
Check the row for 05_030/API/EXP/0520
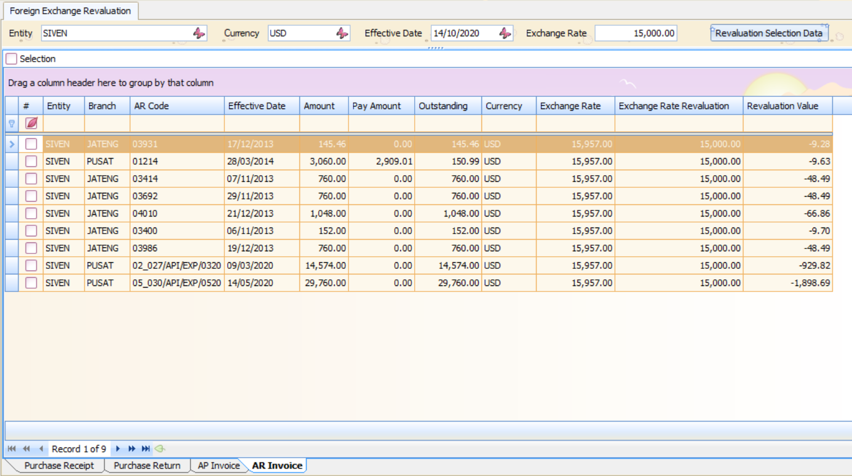click(x=31, y=283)
